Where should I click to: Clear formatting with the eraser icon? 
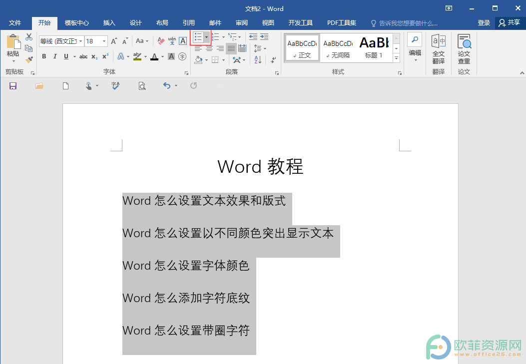click(x=161, y=41)
